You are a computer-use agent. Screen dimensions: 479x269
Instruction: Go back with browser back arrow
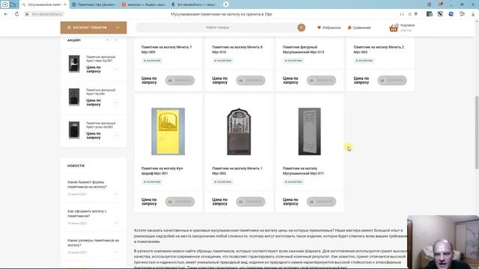[6, 14]
